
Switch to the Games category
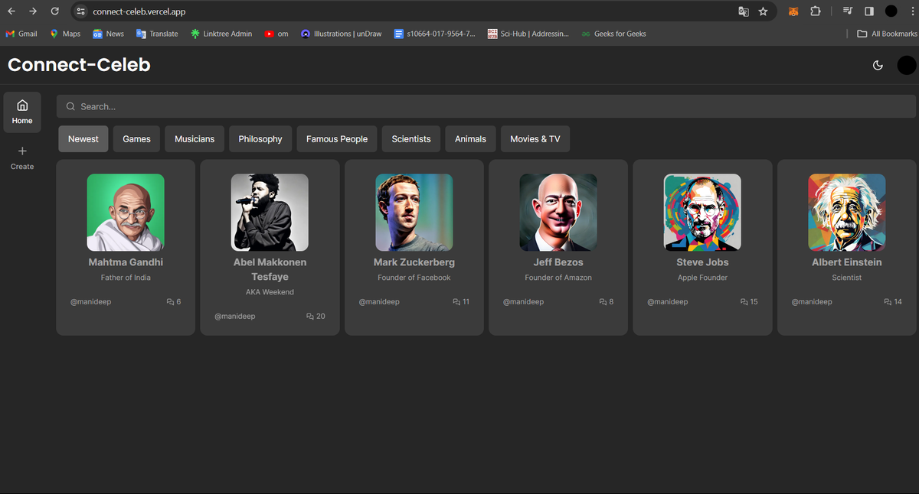coord(136,139)
